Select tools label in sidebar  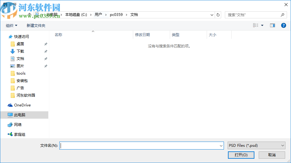(x=21, y=73)
